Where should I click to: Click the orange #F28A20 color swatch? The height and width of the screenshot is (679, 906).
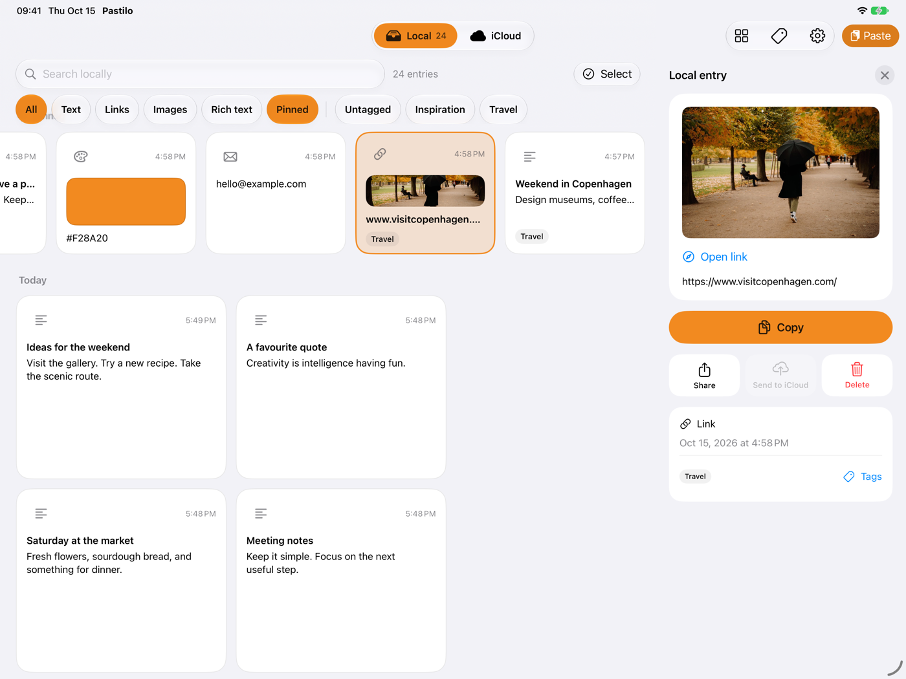pyautogui.click(x=126, y=202)
